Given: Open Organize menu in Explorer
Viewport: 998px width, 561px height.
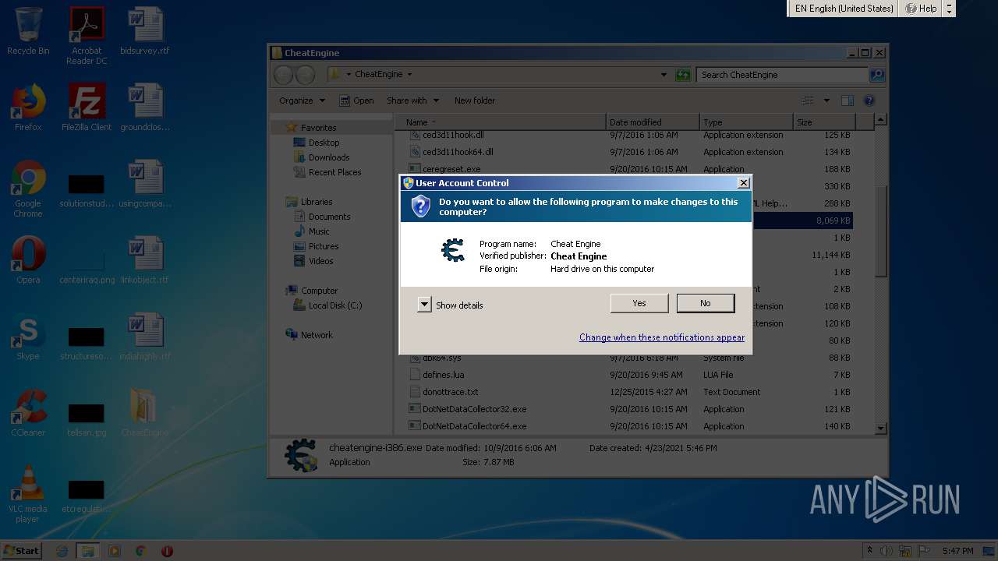Looking at the screenshot, I should coord(302,101).
